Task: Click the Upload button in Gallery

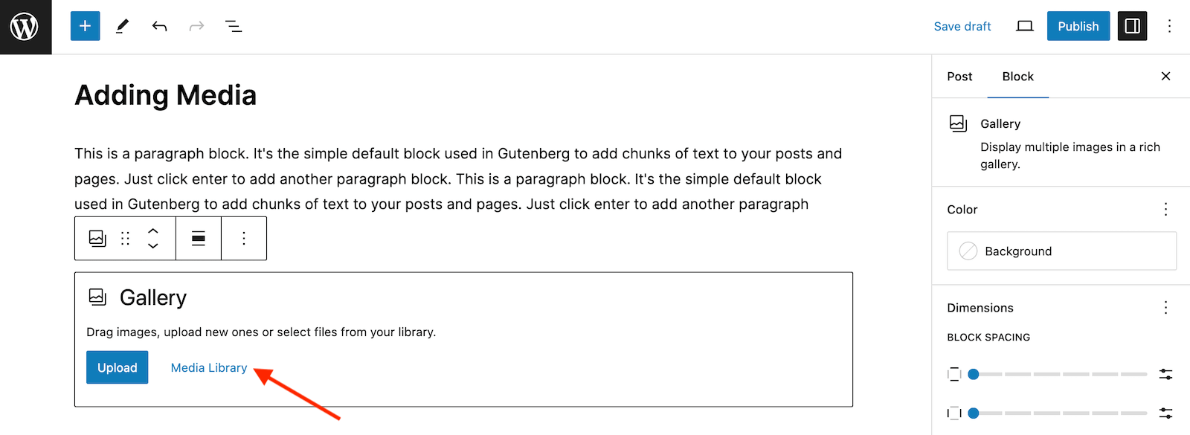Action: pos(118,367)
